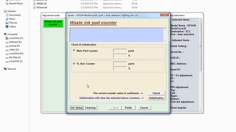Click 'PW adjustment' text
Image resolution: width=236 pixels, height=132 pixels.
(180, 87)
